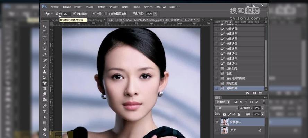Image resolution: width=308 pixels, height=138 pixels.
Task: Expand the toolbox double-arrow at top
Action: click(x=42, y=19)
